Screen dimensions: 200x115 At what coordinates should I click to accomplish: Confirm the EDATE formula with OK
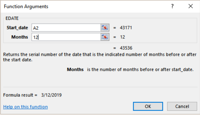click(x=148, y=106)
